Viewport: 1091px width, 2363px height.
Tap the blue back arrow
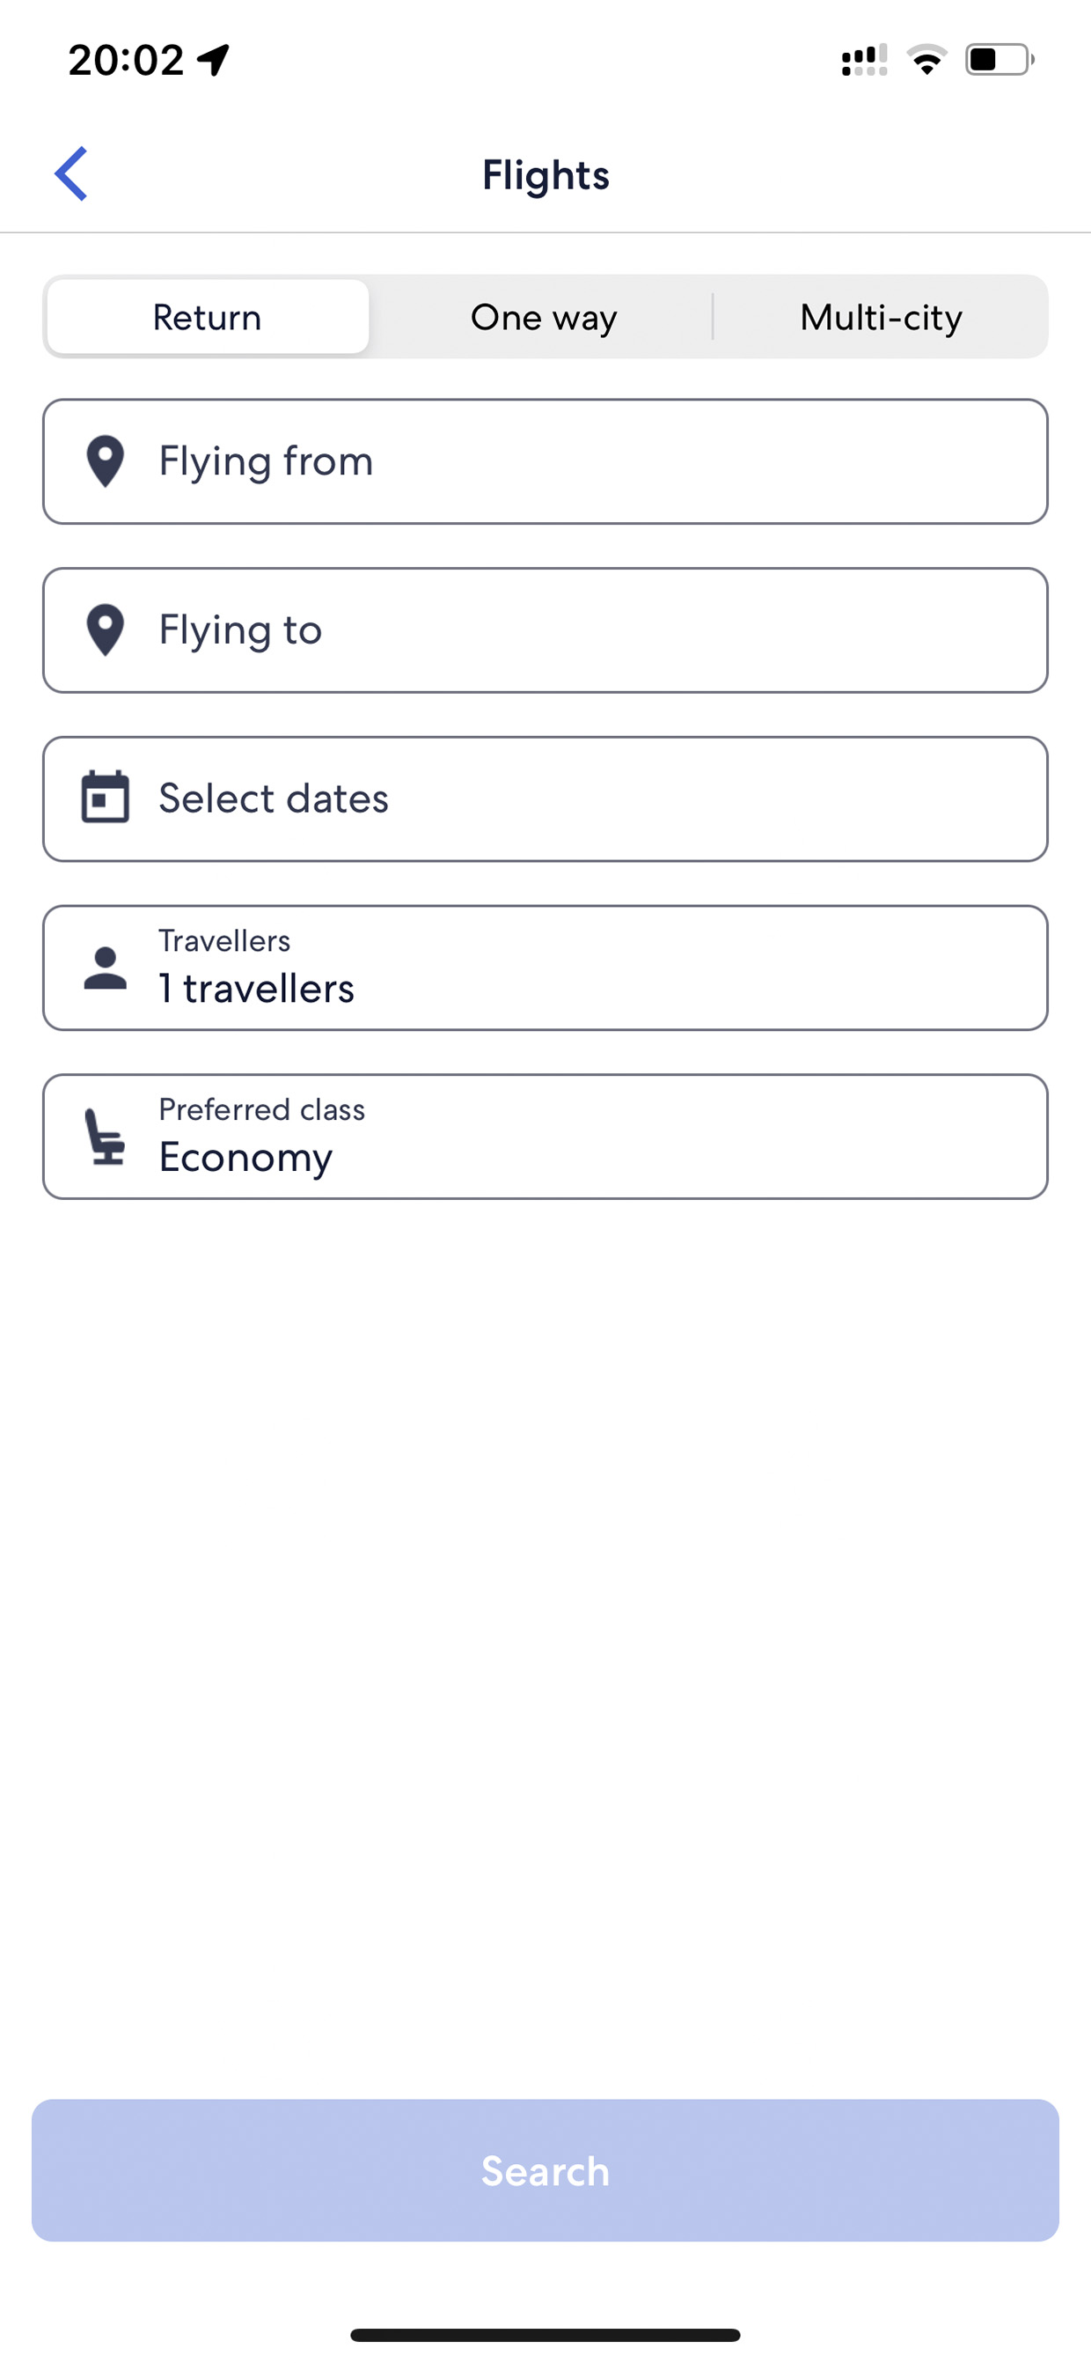coord(70,173)
